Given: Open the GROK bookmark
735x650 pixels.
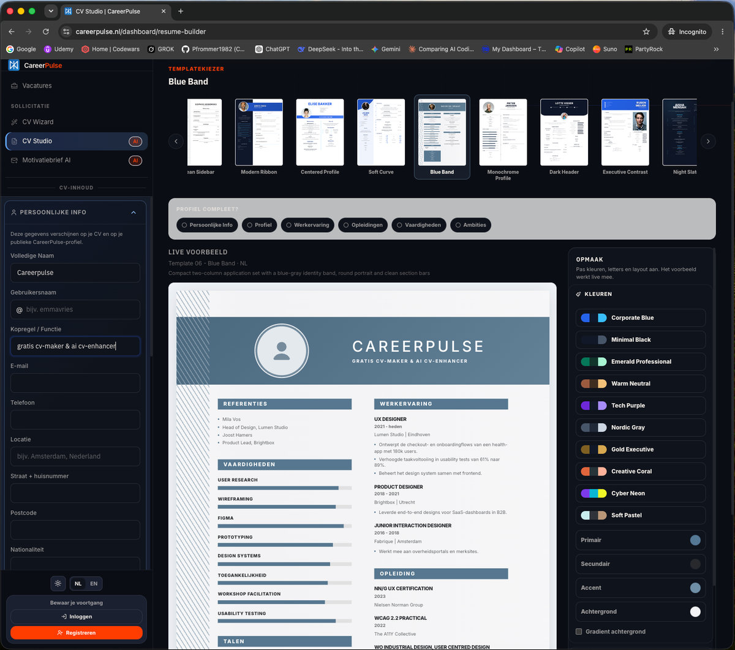Looking at the screenshot, I should tap(161, 49).
